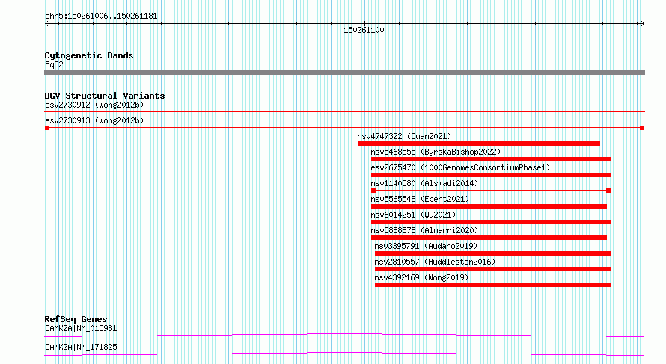Screen dimensions: 666x364
Task: Click the CAMK2A|NM_015981 gene label
Action: [81, 328]
